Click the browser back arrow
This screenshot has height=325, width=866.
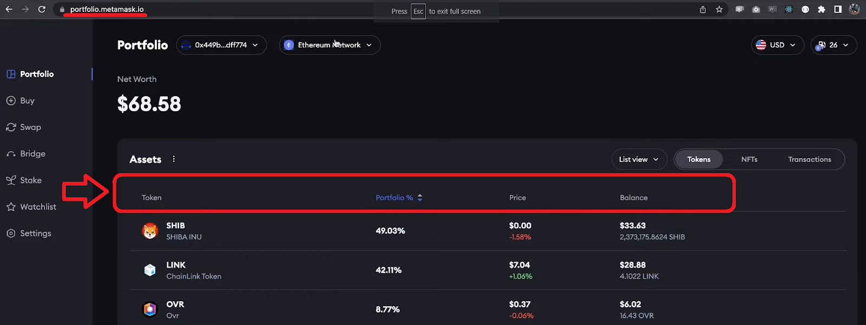coord(9,9)
